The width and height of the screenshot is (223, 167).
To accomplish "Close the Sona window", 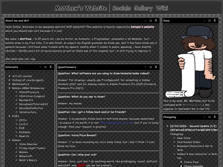I will 215,21.
